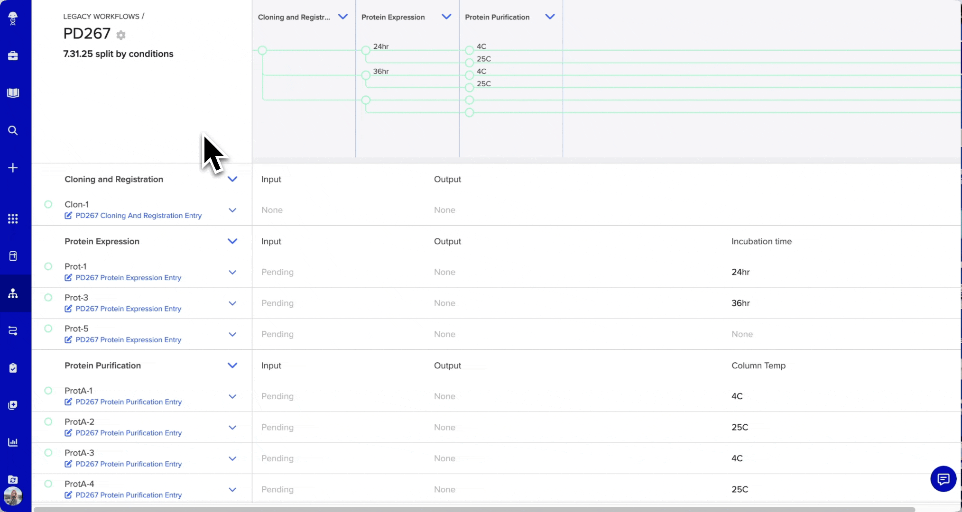Image resolution: width=962 pixels, height=512 pixels.
Task: Click the LEGACY WORKFLOWS breadcrumb
Action: click(100, 16)
